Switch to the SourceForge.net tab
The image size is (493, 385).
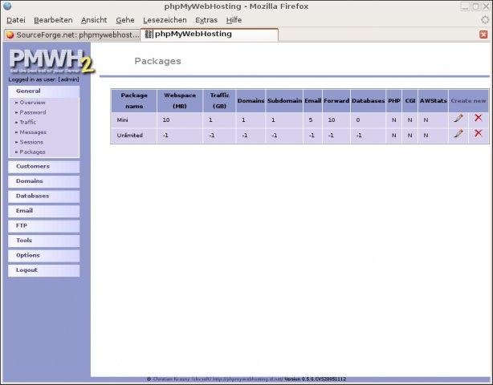point(72,34)
